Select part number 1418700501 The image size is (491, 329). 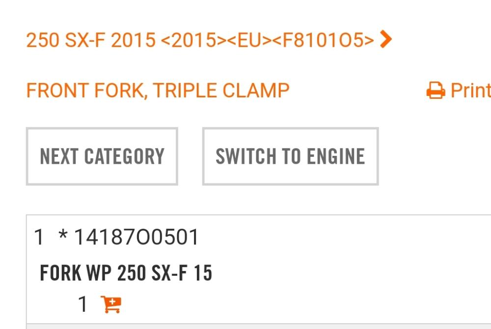[x=136, y=238]
